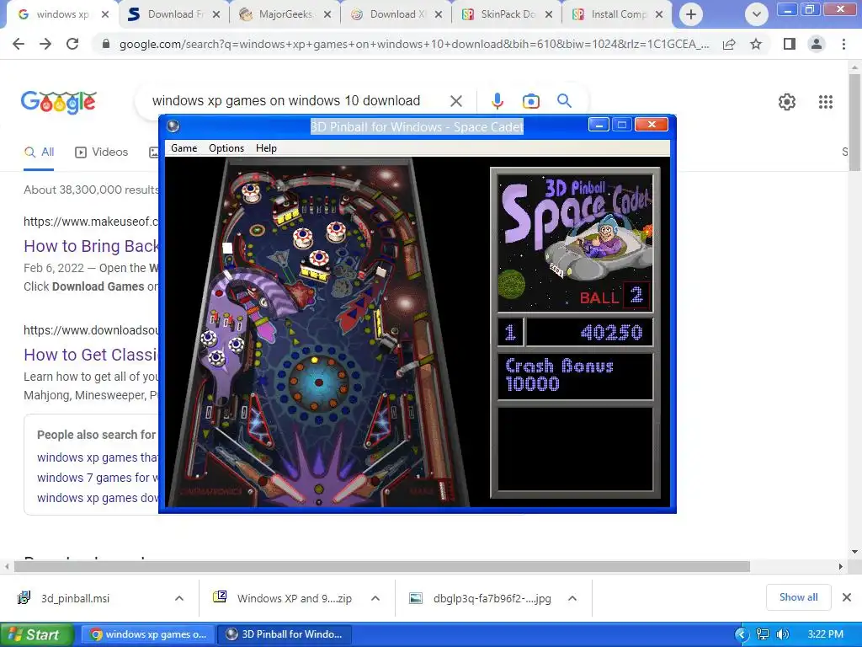Start voice search with the microphone
The width and height of the screenshot is (862, 647).
coord(497,101)
